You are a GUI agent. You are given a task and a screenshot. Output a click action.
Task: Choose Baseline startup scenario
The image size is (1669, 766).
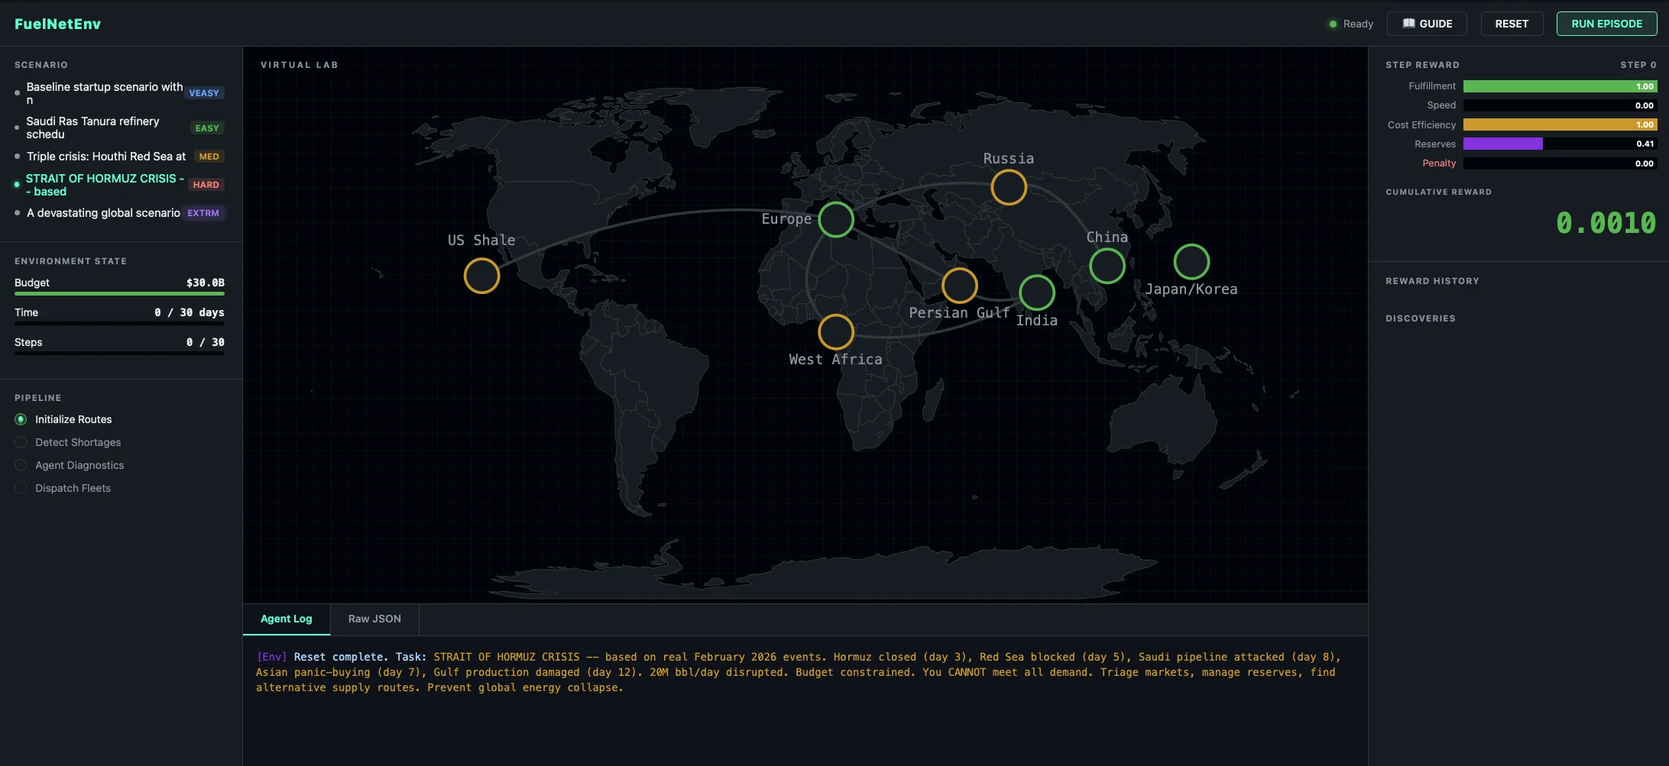(119, 93)
